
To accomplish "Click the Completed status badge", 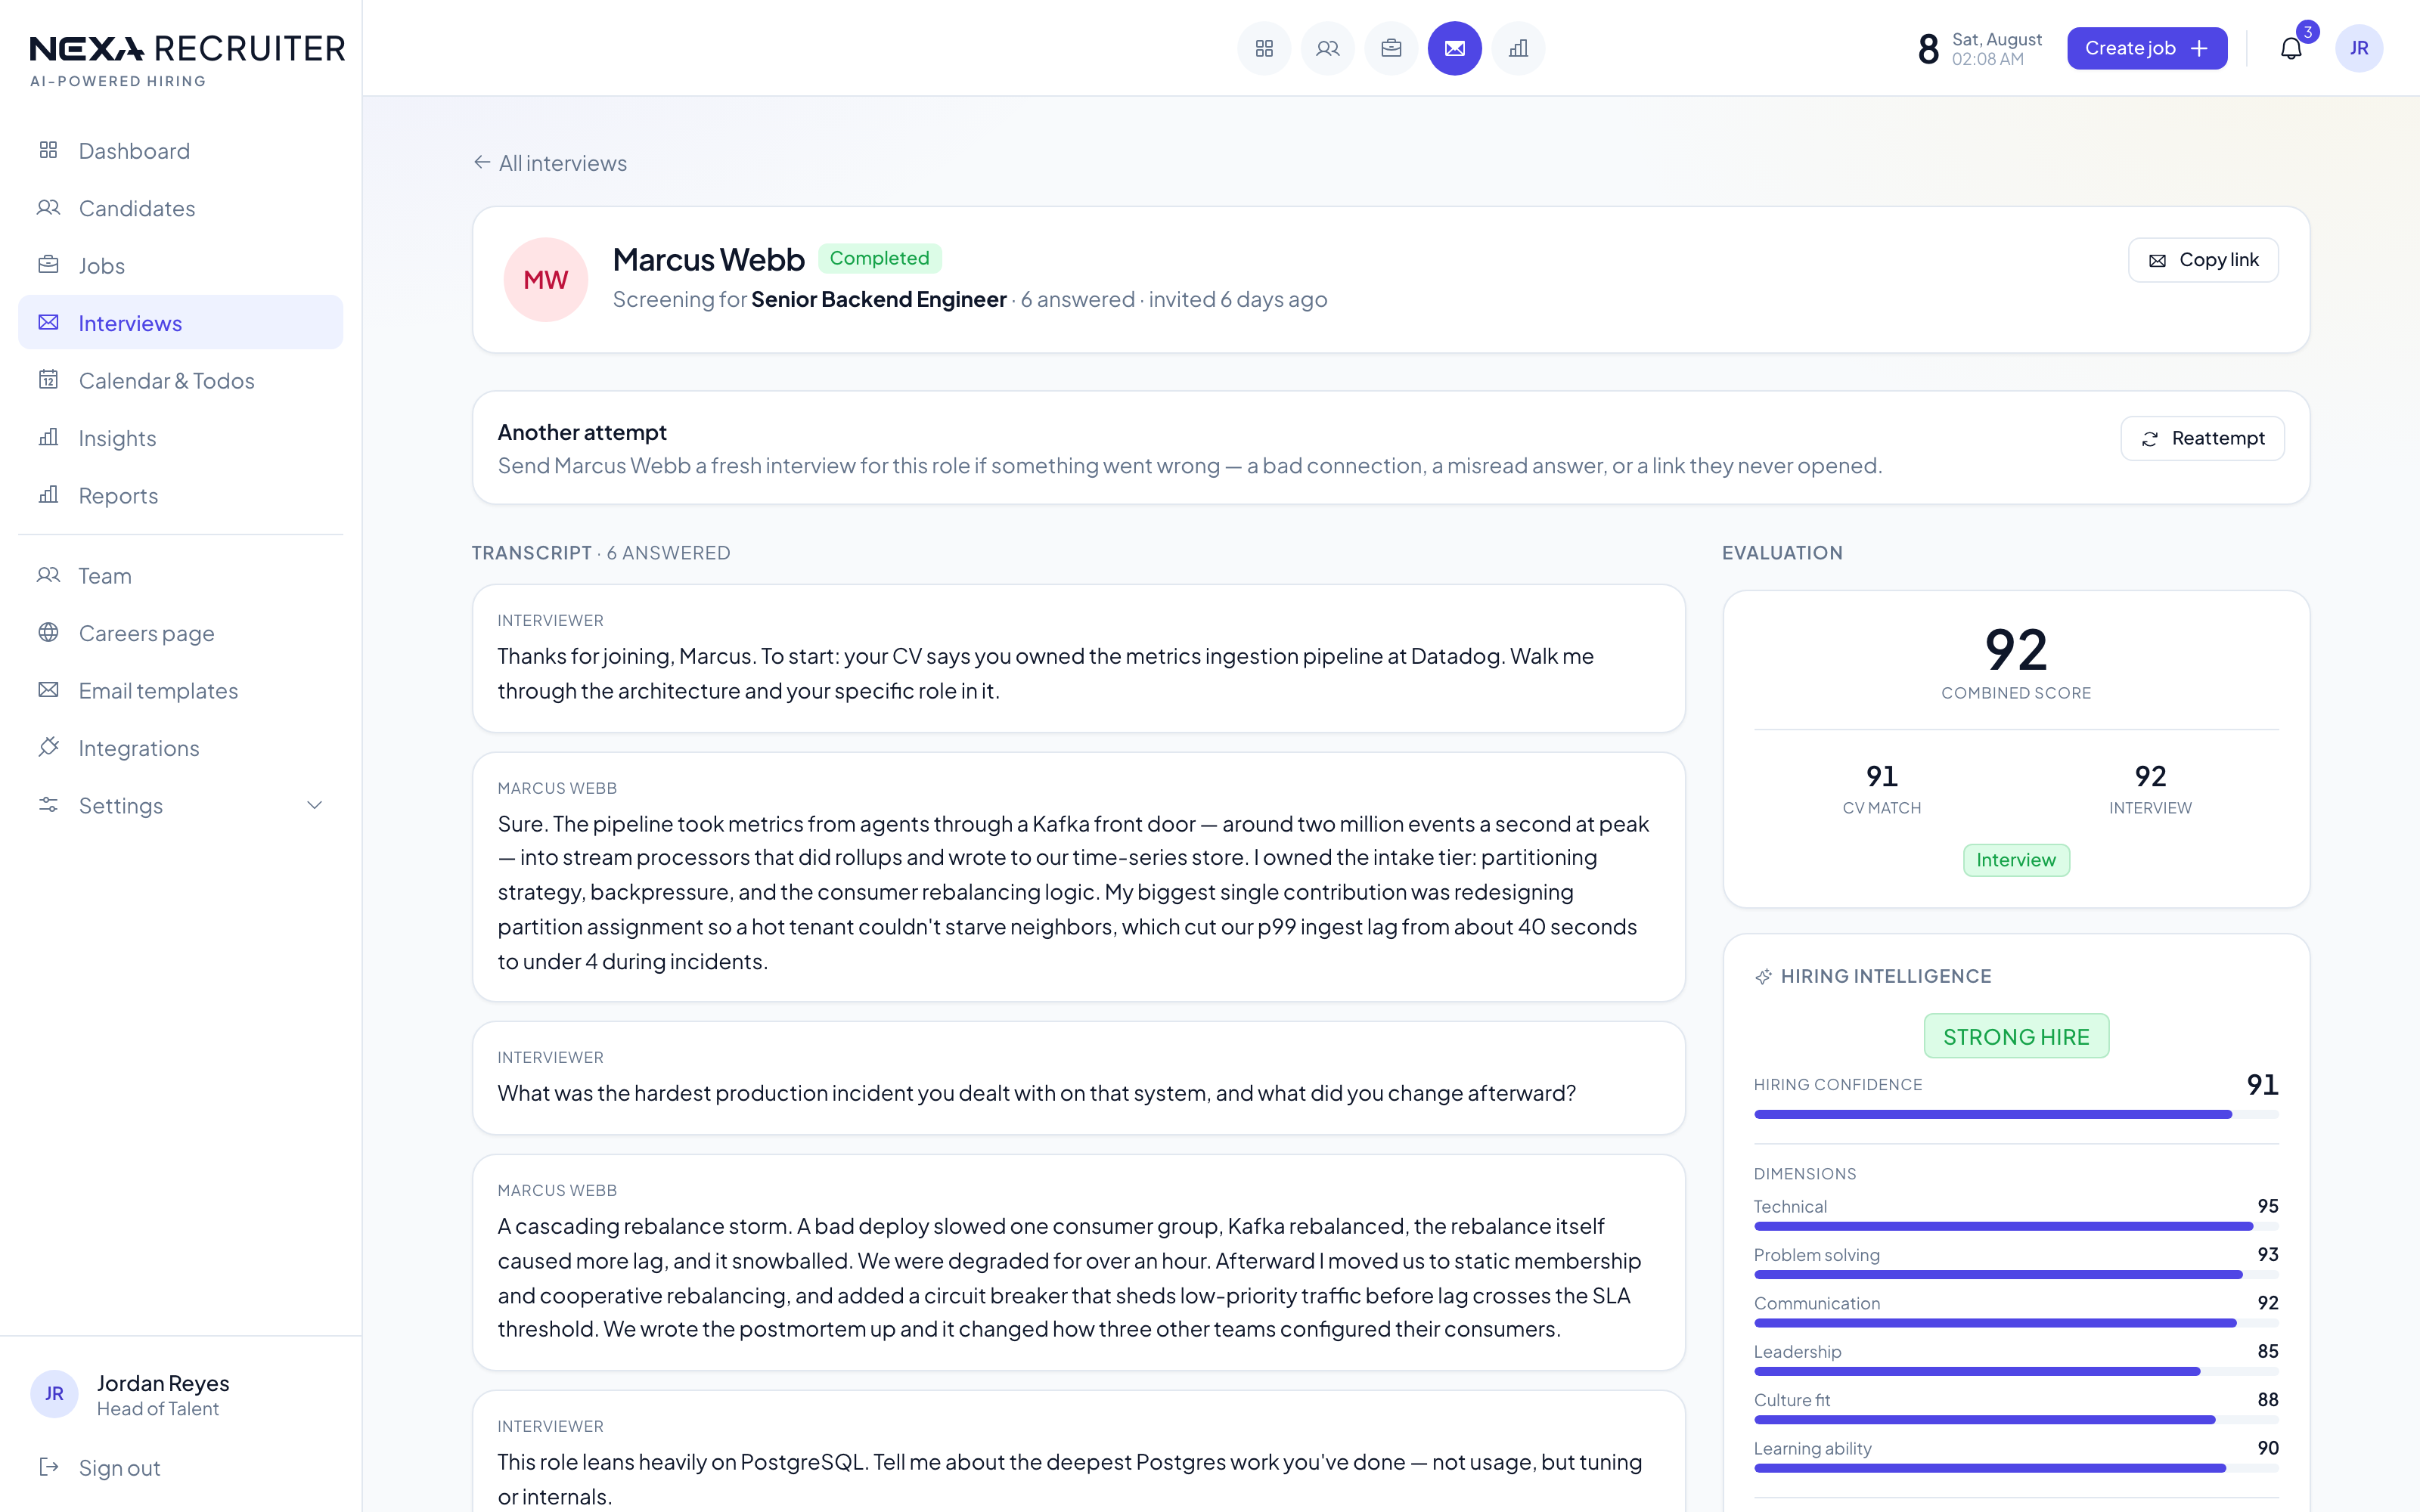I will (879, 258).
